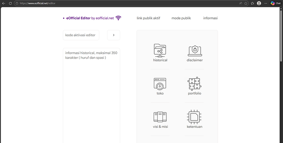Select the portfolio puzzle icon

pyautogui.click(x=194, y=83)
